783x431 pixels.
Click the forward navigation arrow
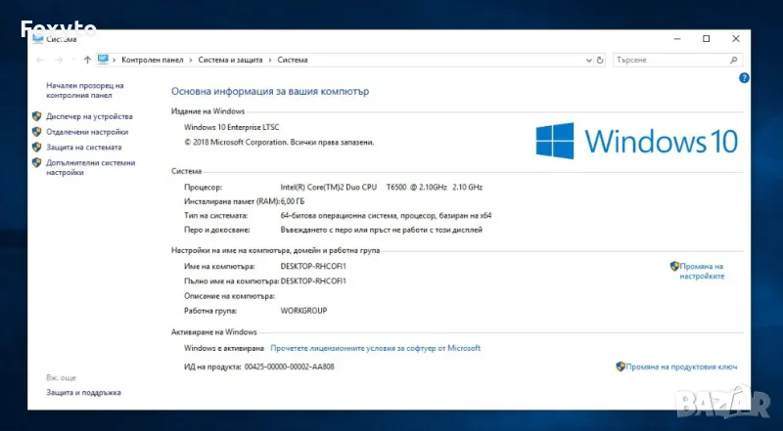[58, 60]
